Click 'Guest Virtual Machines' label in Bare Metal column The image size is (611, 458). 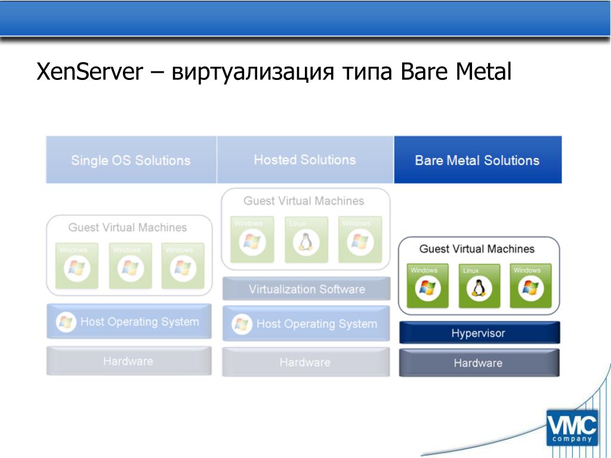[477, 249]
